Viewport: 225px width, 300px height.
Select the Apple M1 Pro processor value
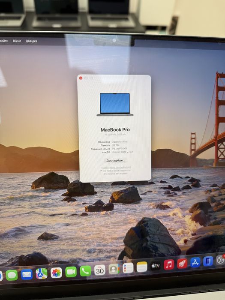(x=120, y=141)
